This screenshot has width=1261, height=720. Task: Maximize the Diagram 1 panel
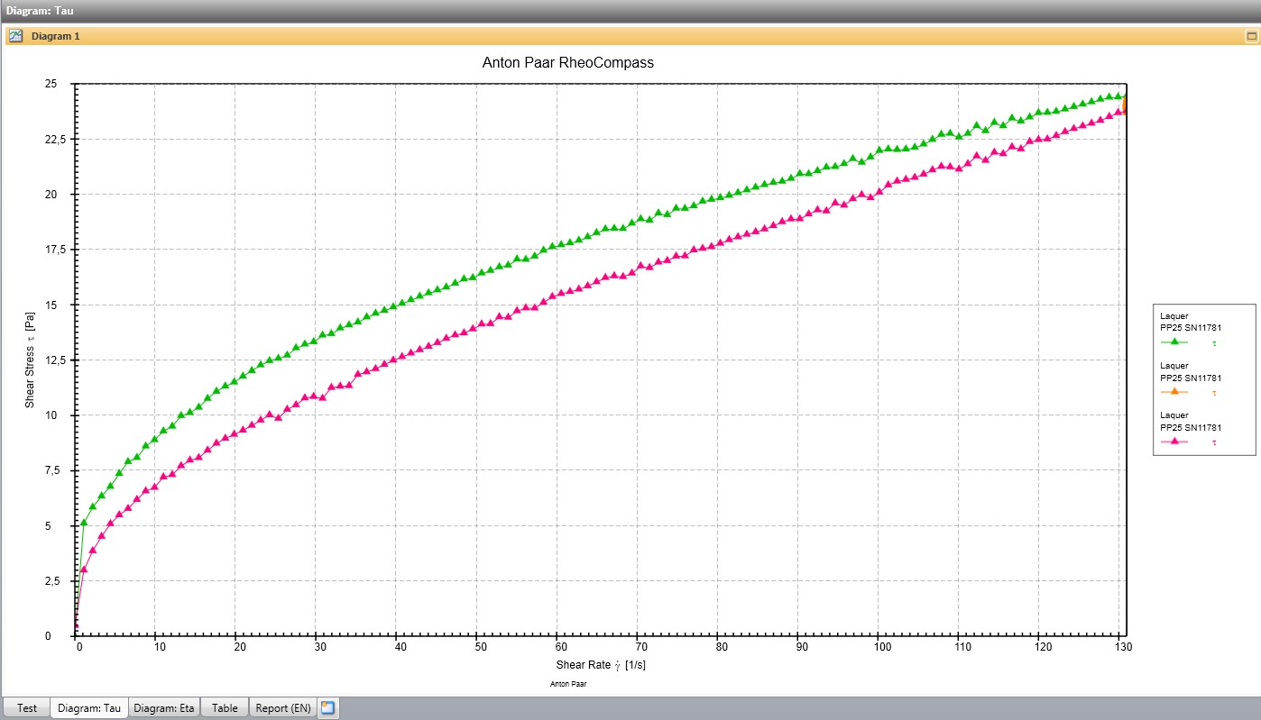click(x=1251, y=36)
